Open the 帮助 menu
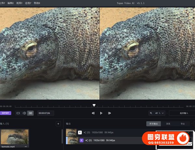Image resolution: width=195 pixels, height=150 pixels. tap(37, 3)
